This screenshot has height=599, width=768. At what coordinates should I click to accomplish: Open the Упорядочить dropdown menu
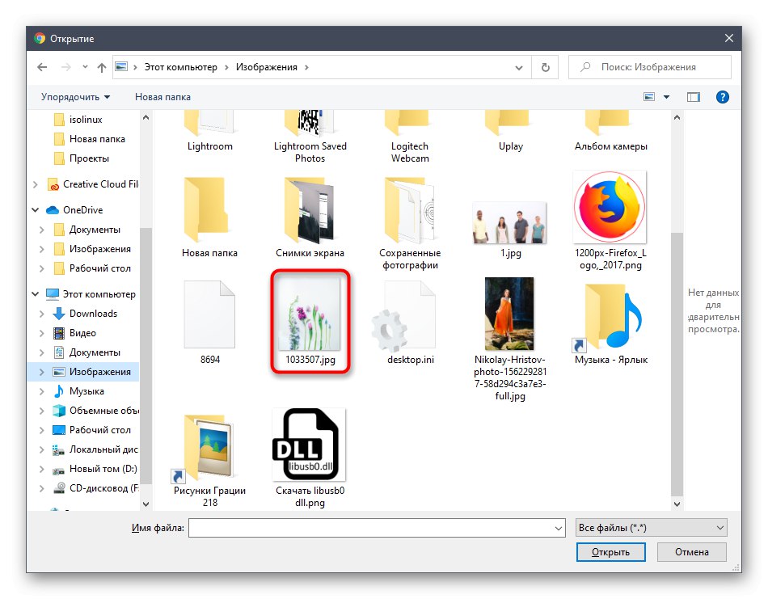[x=72, y=96]
